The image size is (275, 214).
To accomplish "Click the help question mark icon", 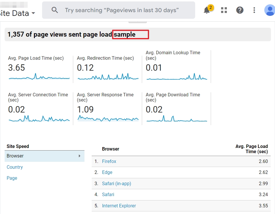I will pos(240,10).
